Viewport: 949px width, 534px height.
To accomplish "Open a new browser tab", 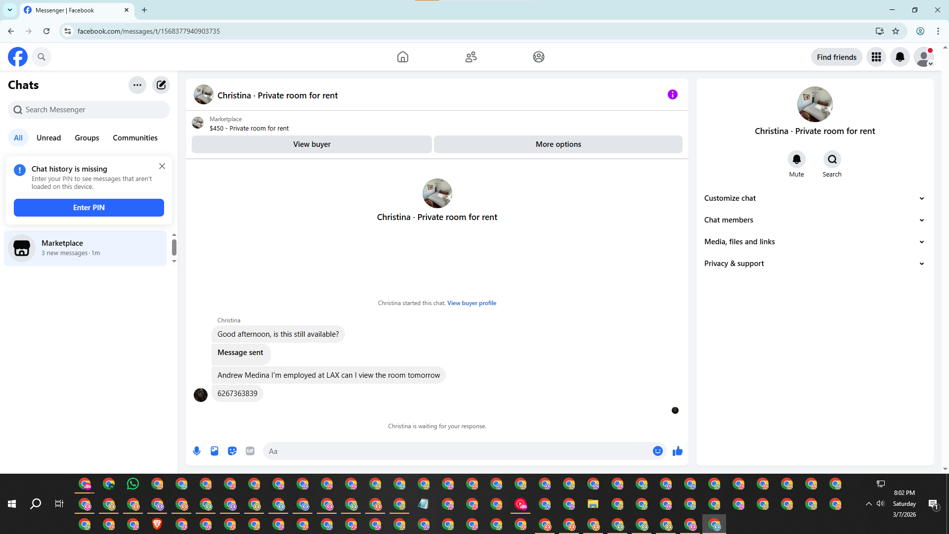I will coord(144,10).
